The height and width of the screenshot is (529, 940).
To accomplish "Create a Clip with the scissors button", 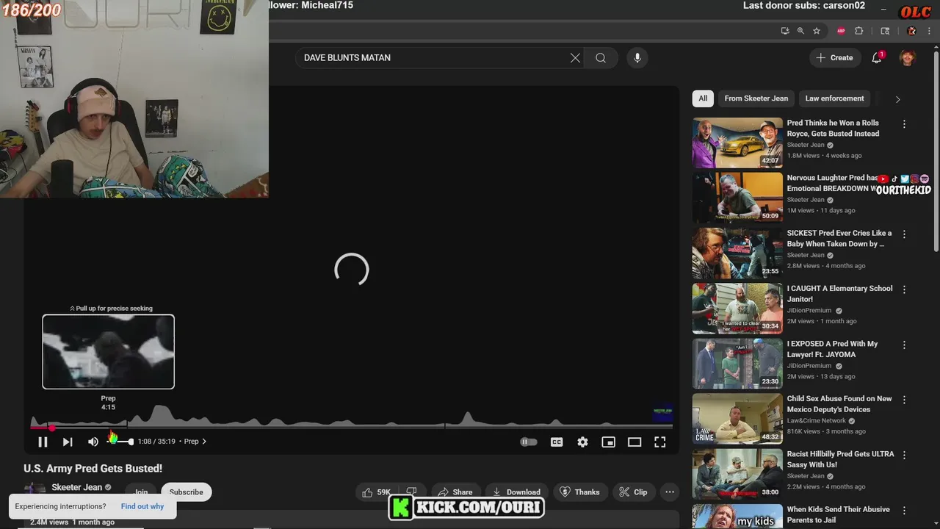I will [x=633, y=492].
